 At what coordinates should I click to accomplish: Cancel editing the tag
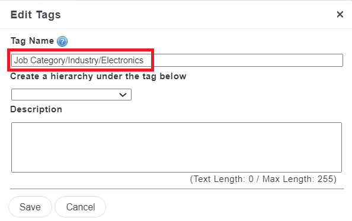click(81, 207)
